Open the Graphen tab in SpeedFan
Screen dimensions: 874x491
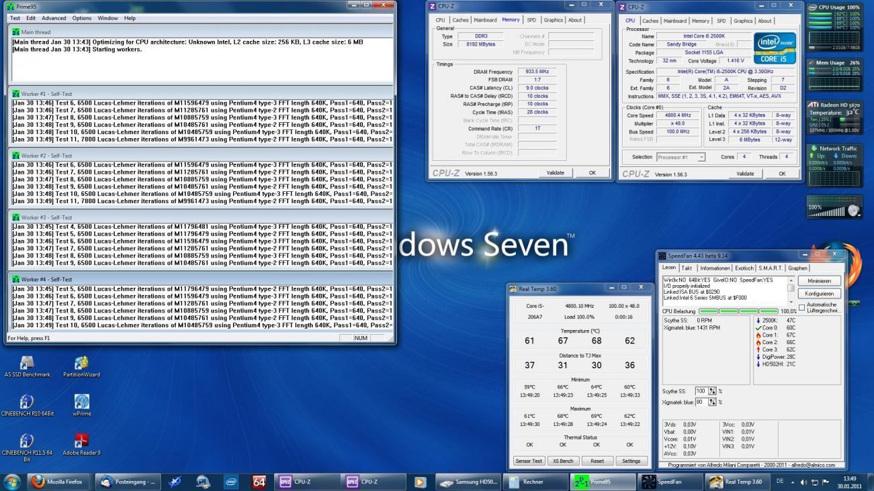click(x=798, y=268)
